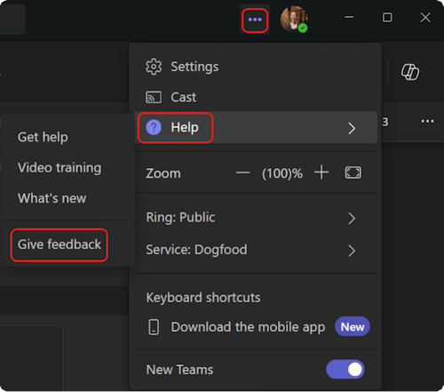Click the purple Help question mark icon

[x=154, y=128]
